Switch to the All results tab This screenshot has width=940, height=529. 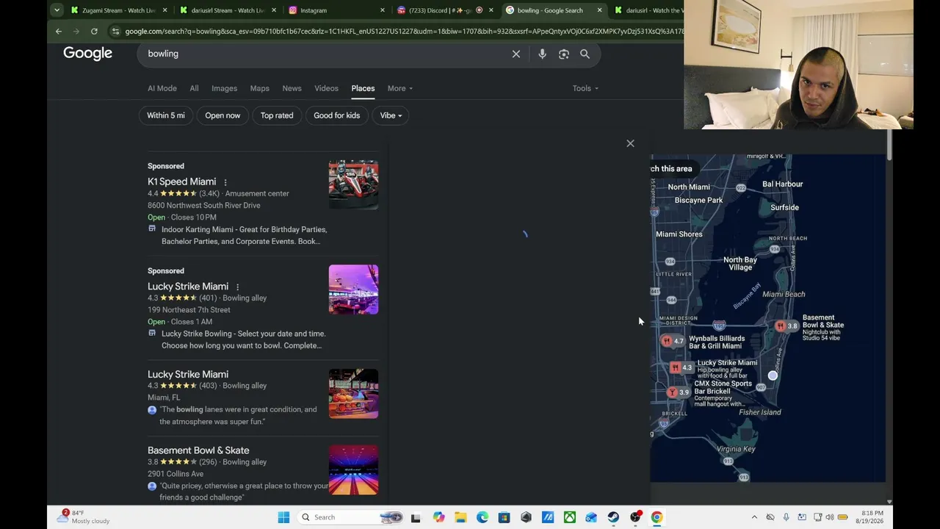click(x=194, y=88)
